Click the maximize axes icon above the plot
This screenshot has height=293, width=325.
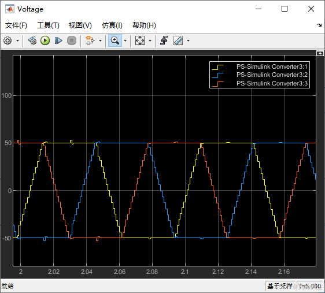click(x=320, y=53)
